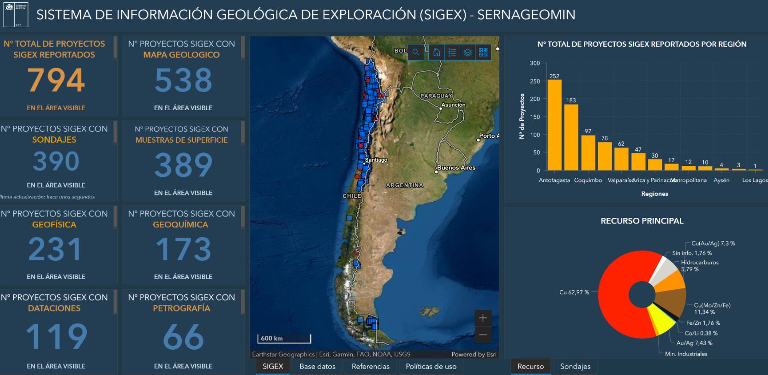Open the Políticas de uso tab
Screen dimensions: 768x375
click(x=431, y=366)
